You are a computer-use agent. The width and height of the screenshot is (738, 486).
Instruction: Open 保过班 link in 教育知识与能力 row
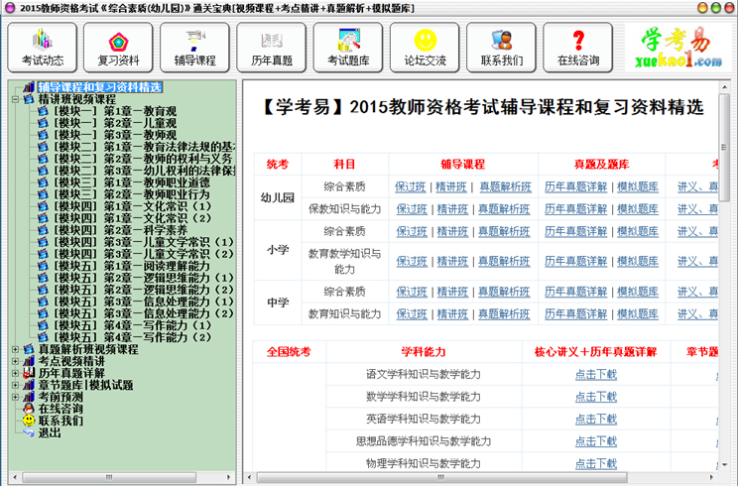point(412,313)
